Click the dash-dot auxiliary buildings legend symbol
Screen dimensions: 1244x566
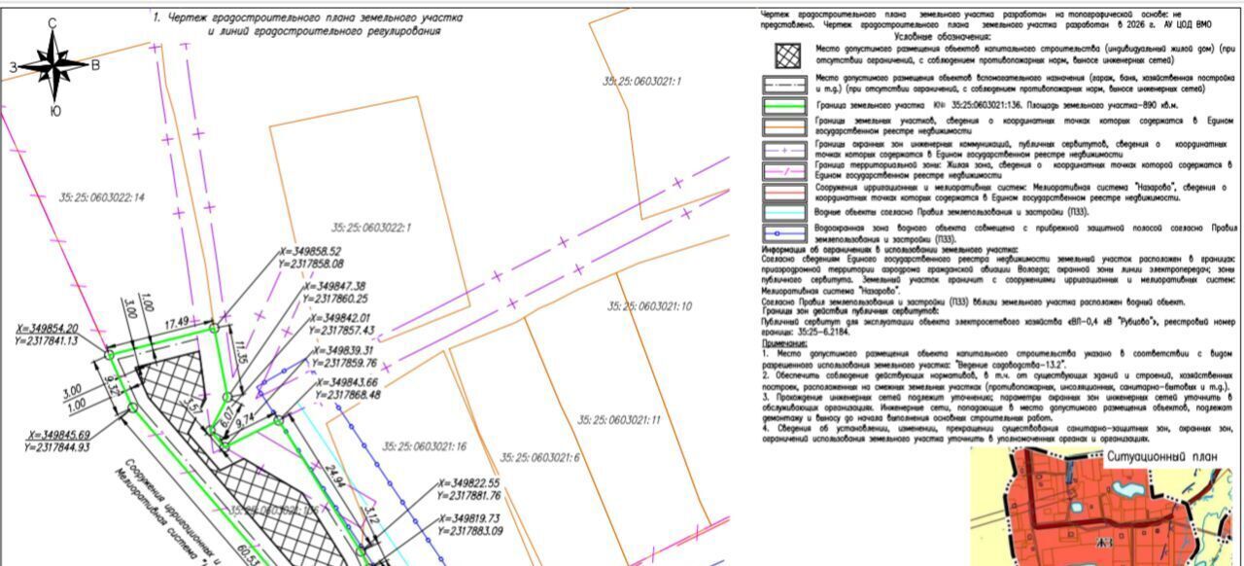[784, 83]
